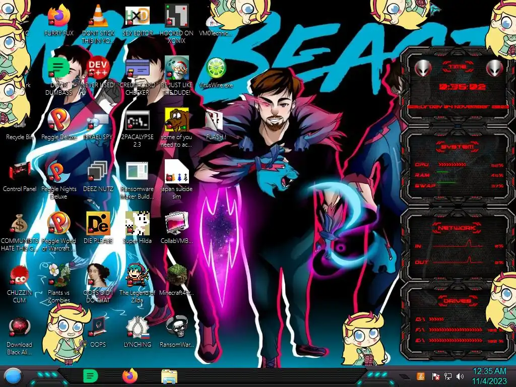
Task: Click the SWAP usage bar
Action: [x=446, y=182]
